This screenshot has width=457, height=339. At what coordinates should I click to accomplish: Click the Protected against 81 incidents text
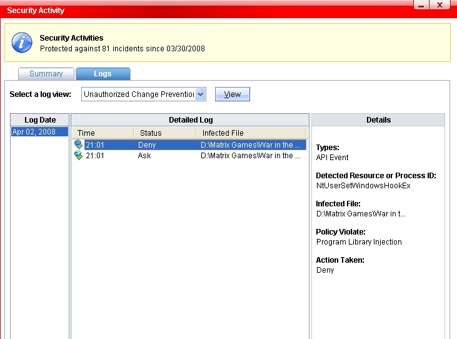(123, 48)
